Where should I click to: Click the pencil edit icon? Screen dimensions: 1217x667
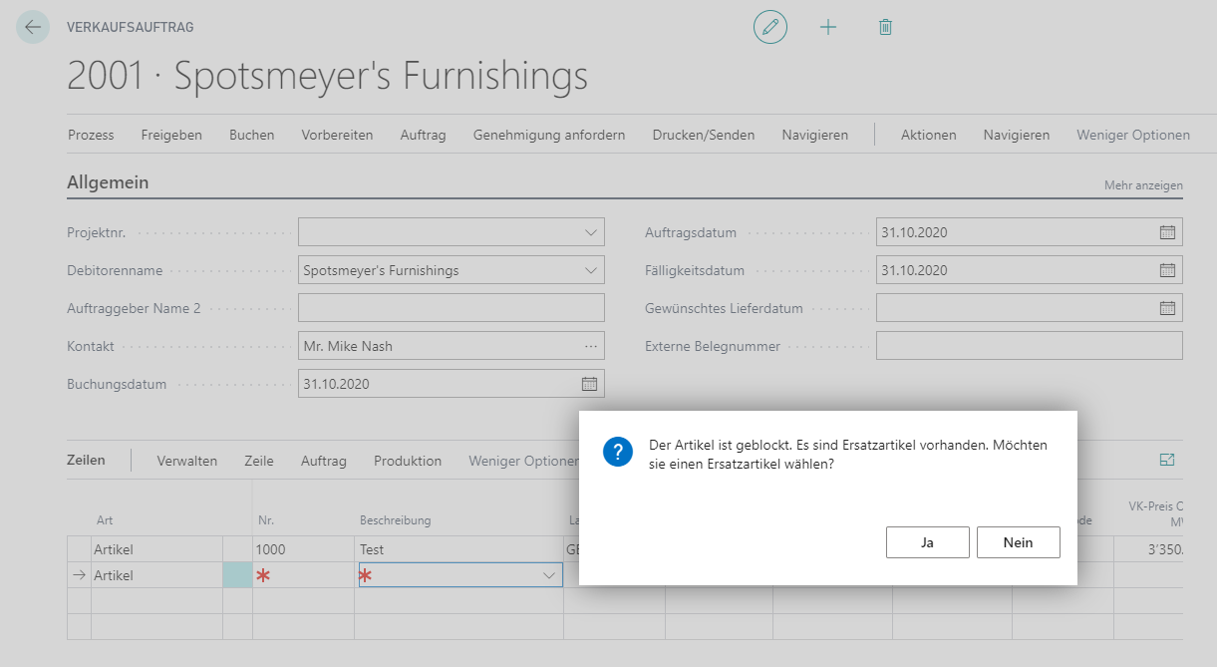[769, 27]
